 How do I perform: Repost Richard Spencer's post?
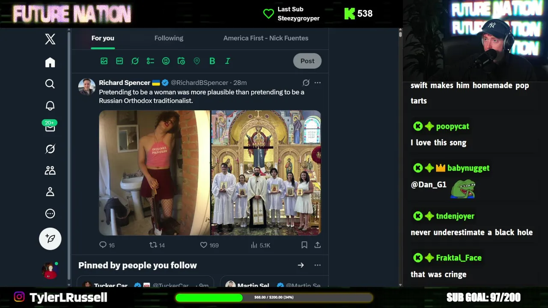(157, 245)
